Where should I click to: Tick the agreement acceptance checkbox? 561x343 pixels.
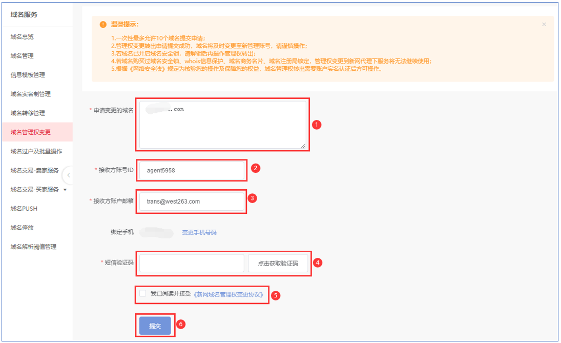coord(143,293)
